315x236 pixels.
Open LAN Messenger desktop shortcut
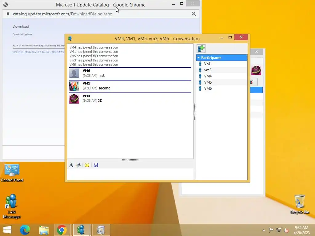12,206
